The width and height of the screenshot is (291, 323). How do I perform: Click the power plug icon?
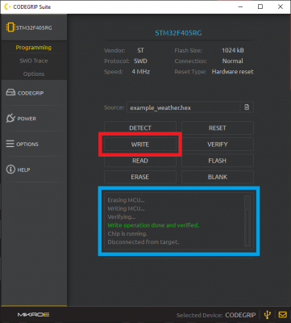[x=10, y=118]
